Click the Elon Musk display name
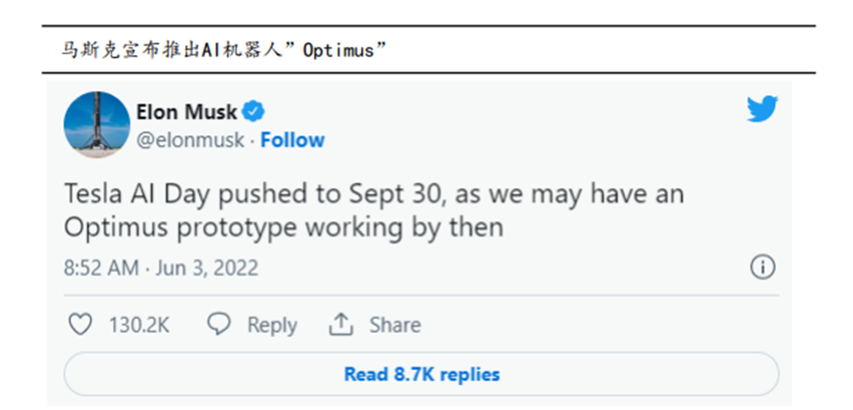853x410 pixels. (x=186, y=112)
